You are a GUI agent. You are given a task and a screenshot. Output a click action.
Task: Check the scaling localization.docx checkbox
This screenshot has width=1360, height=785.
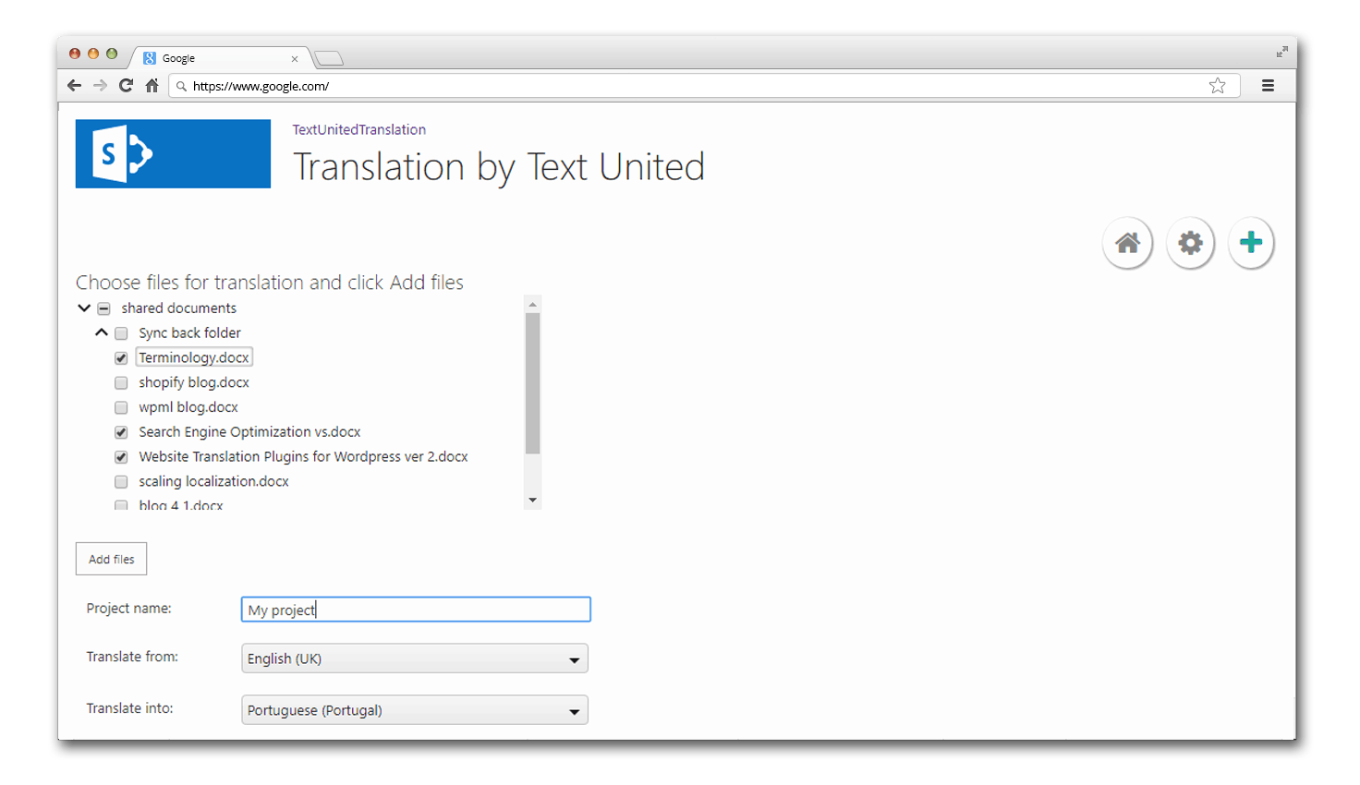coord(121,481)
